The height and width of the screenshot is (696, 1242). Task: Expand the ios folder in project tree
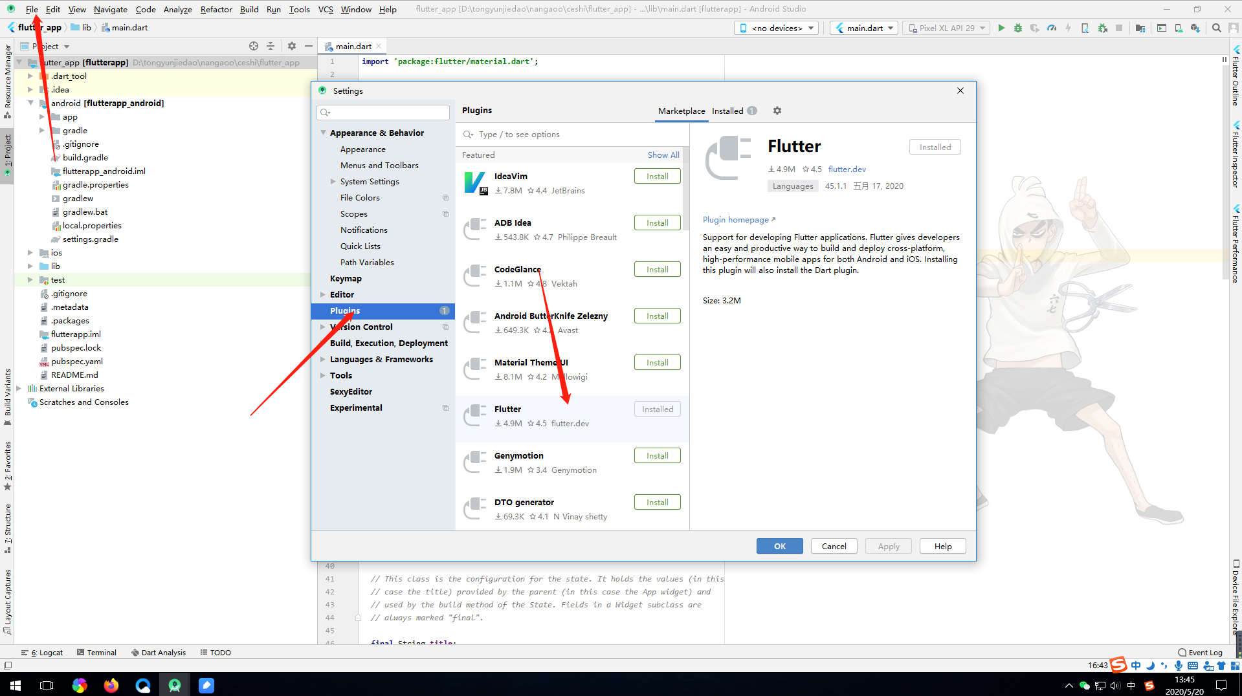tap(30, 252)
